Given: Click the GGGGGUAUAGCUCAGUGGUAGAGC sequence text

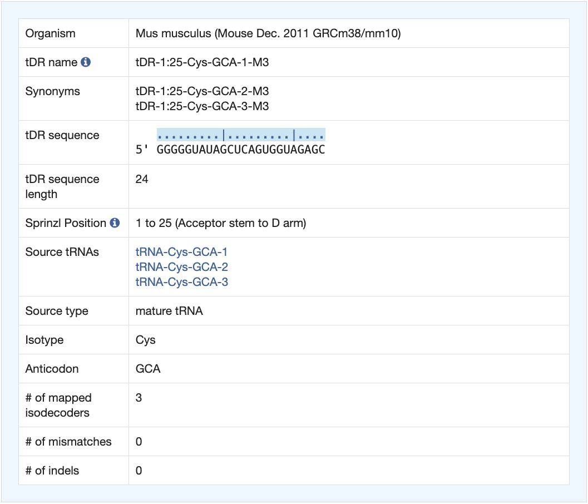Looking at the screenshot, I should (240, 150).
